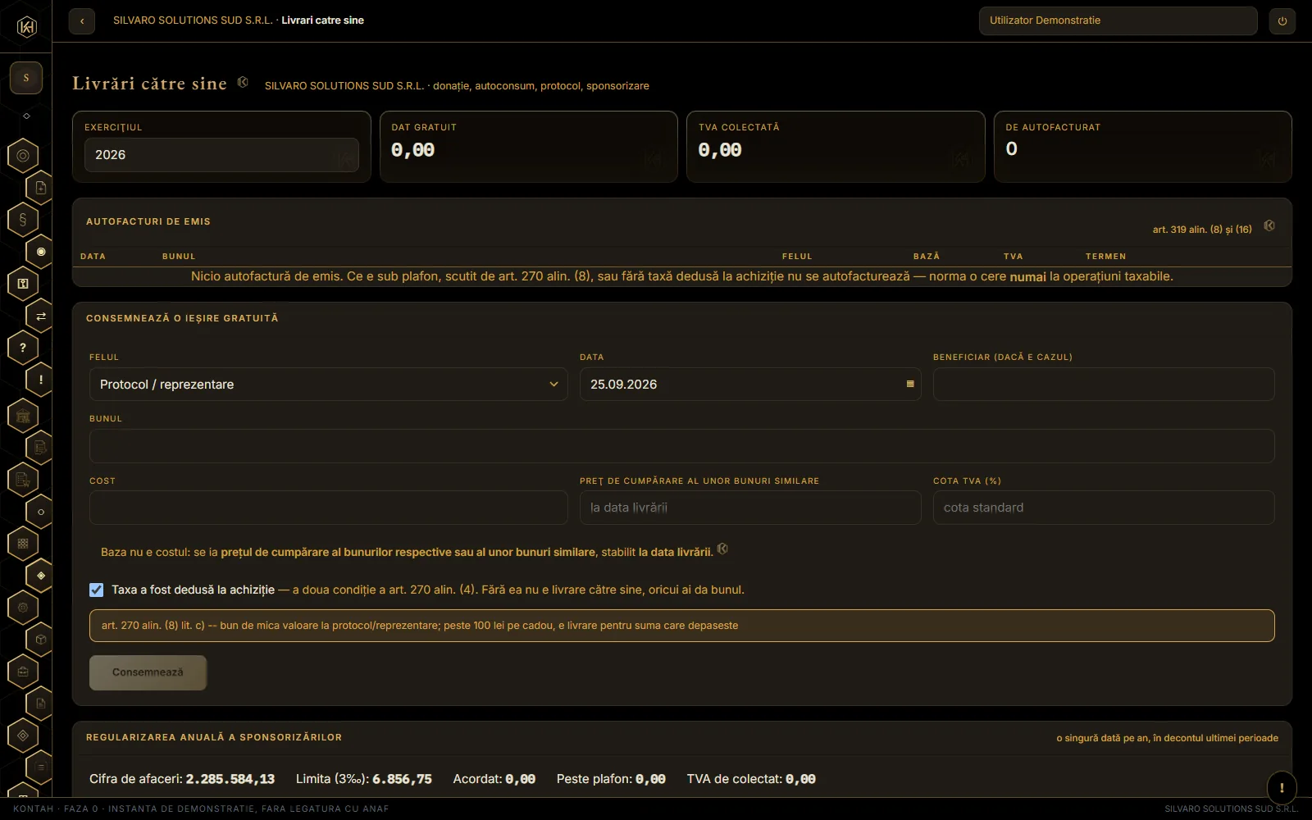
Task: Focus the Beneficiar (dacă e cazul) input
Action: (1104, 384)
